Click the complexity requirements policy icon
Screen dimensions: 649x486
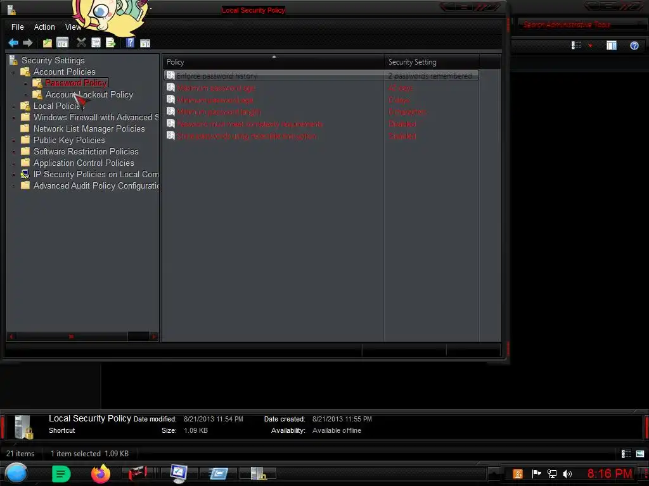pos(170,123)
